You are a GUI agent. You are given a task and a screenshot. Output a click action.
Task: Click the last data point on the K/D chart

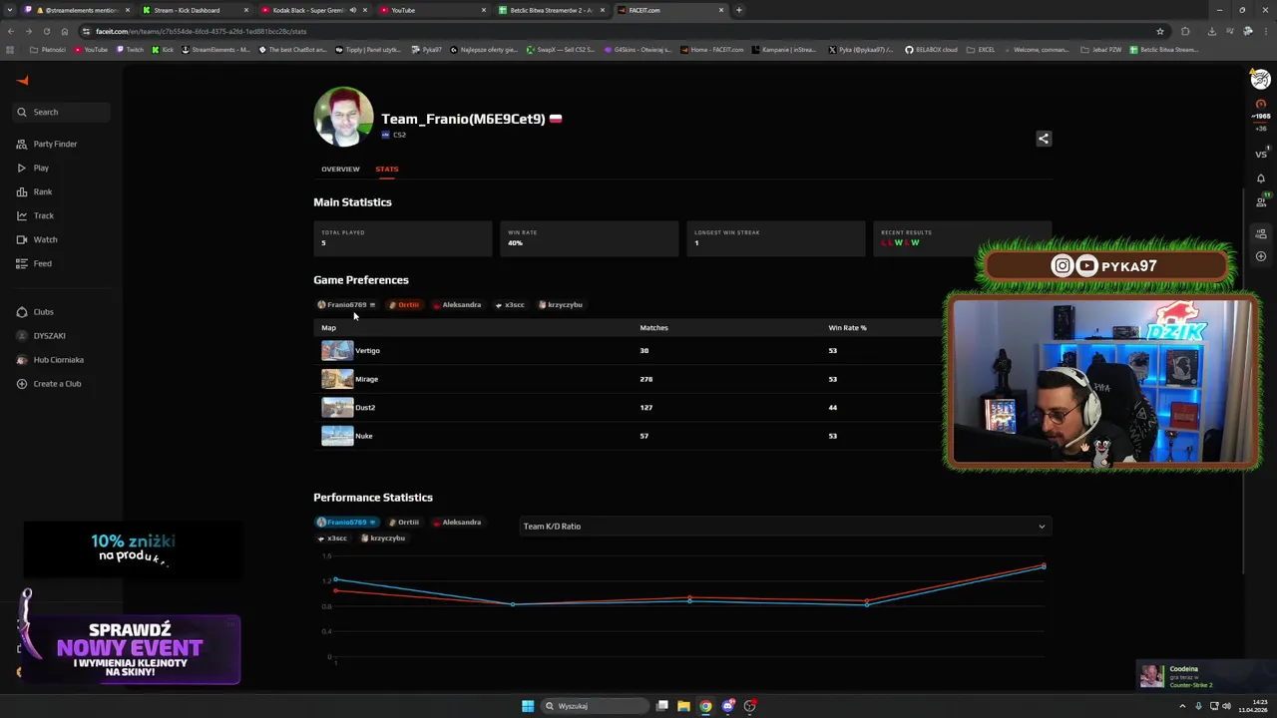1044,565
